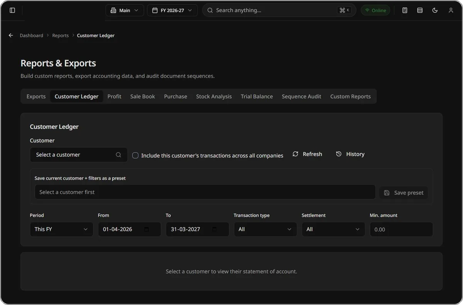This screenshot has width=463, height=305.
Task: Open the FY 2026-27 year selector
Action: [172, 10]
